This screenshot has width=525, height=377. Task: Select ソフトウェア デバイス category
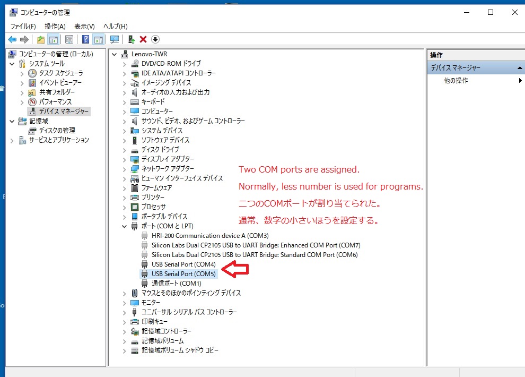pyautogui.click(x=165, y=140)
